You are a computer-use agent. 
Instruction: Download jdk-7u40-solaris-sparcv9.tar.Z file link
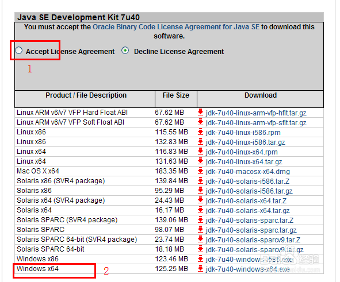tap(253, 239)
